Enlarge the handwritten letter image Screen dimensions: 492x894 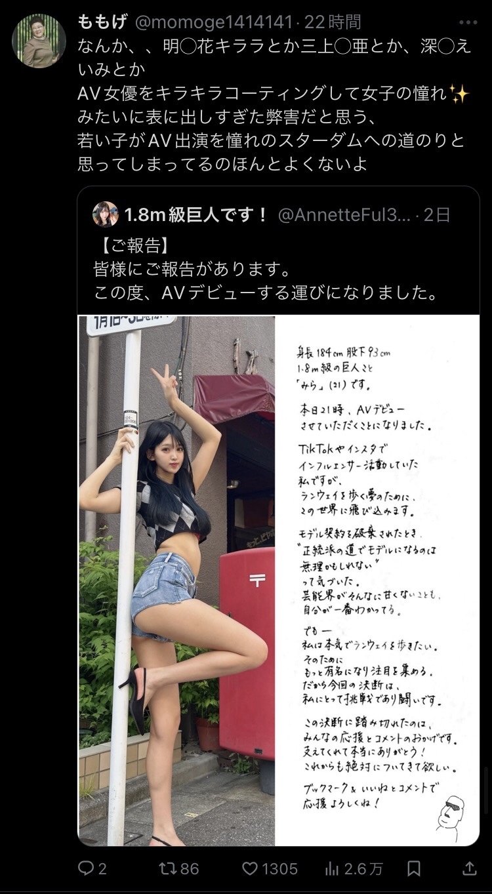point(378,580)
